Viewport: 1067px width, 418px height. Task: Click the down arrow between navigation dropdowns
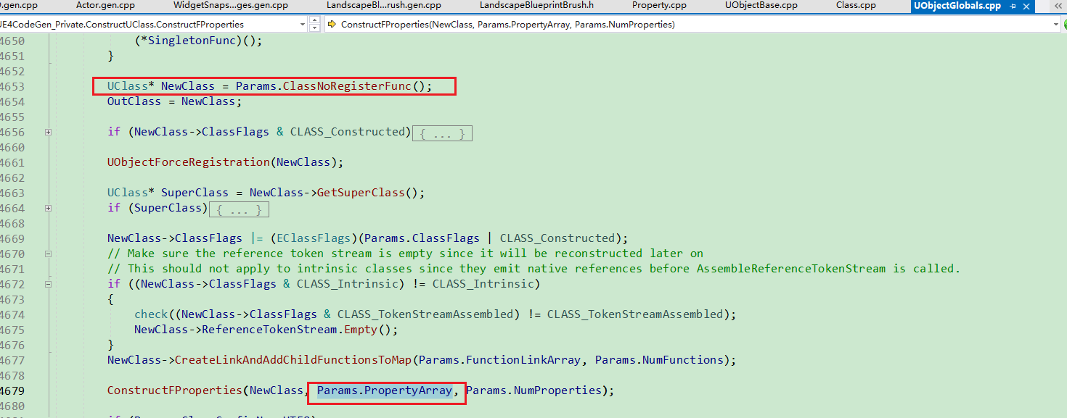[314, 28]
